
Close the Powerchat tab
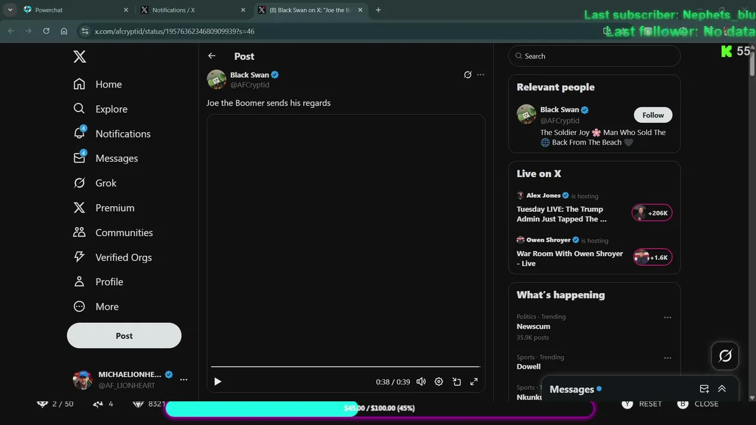pos(126,10)
